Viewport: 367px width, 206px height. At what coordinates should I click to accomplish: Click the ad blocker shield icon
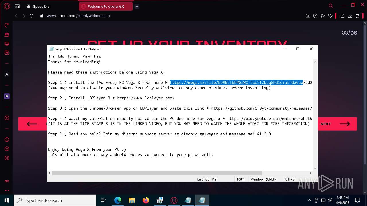click(315, 16)
